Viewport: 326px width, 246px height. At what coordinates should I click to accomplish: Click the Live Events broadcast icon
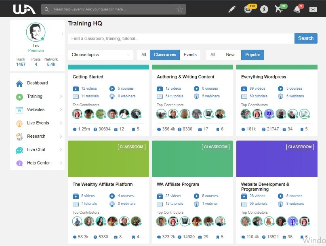click(19, 124)
